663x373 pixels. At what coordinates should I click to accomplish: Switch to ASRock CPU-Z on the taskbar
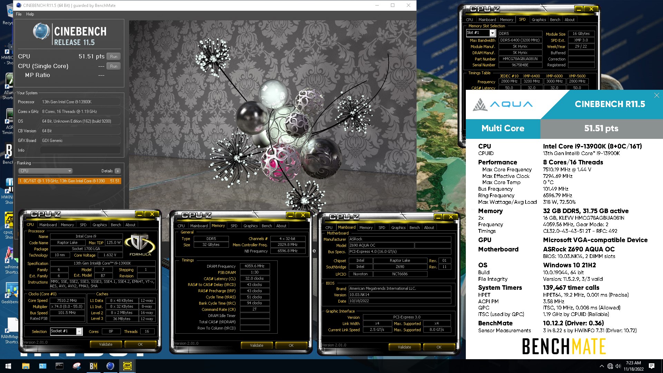[127, 366]
